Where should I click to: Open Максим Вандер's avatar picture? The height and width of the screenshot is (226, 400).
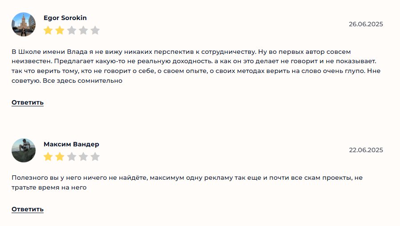[24, 150]
